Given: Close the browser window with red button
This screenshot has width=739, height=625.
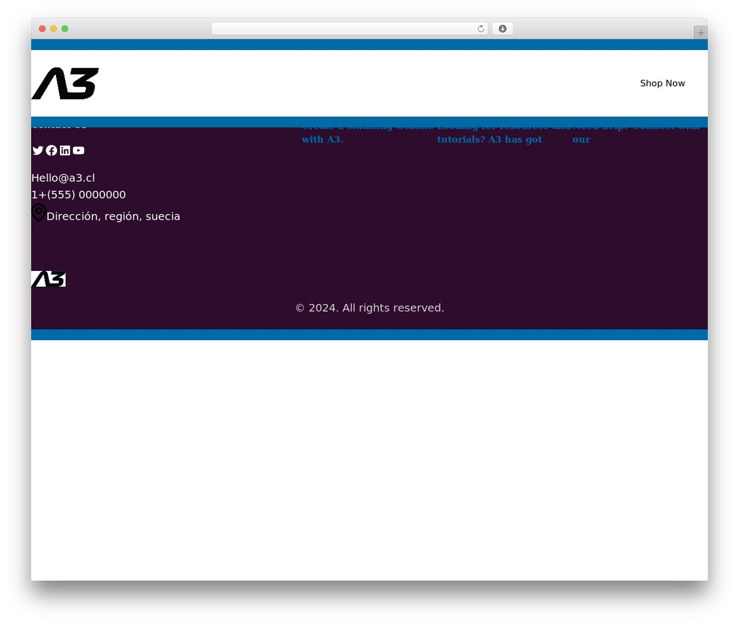Looking at the screenshot, I should (x=42, y=29).
